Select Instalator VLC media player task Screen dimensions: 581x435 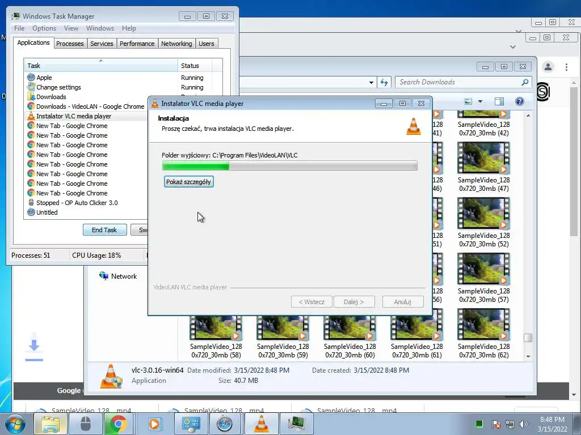tap(87, 116)
